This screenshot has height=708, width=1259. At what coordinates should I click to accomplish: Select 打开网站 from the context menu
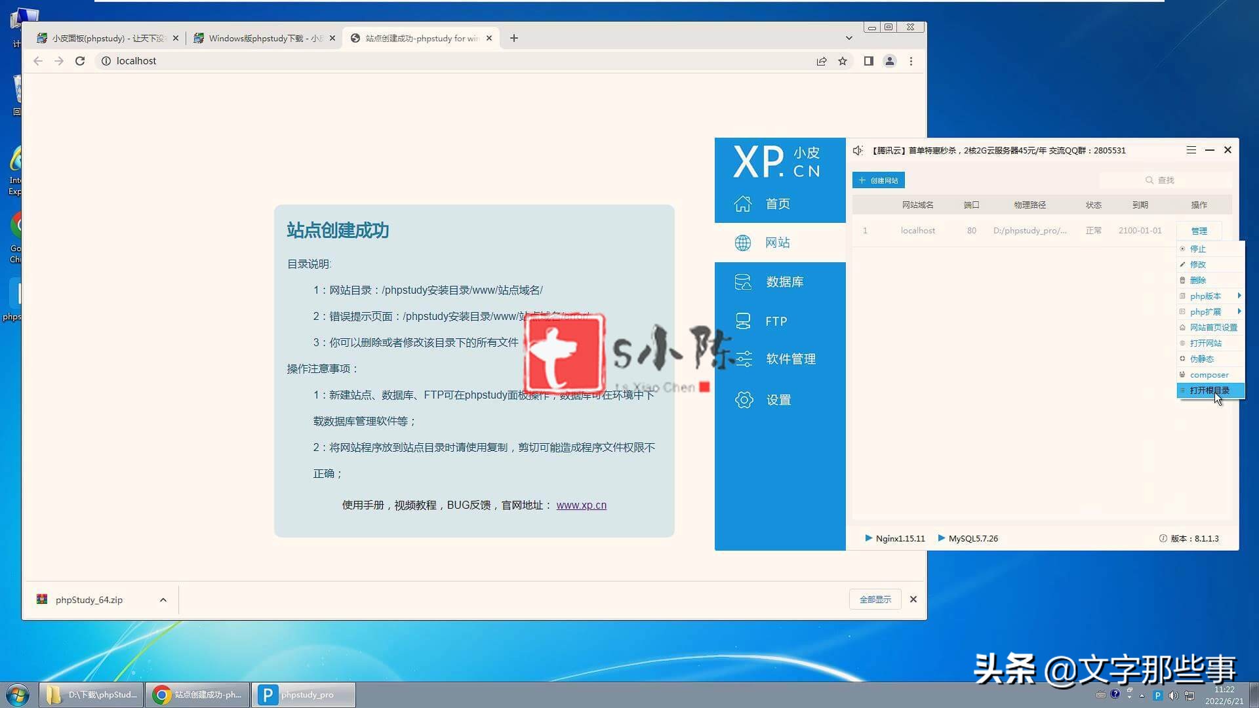click(1207, 343)
